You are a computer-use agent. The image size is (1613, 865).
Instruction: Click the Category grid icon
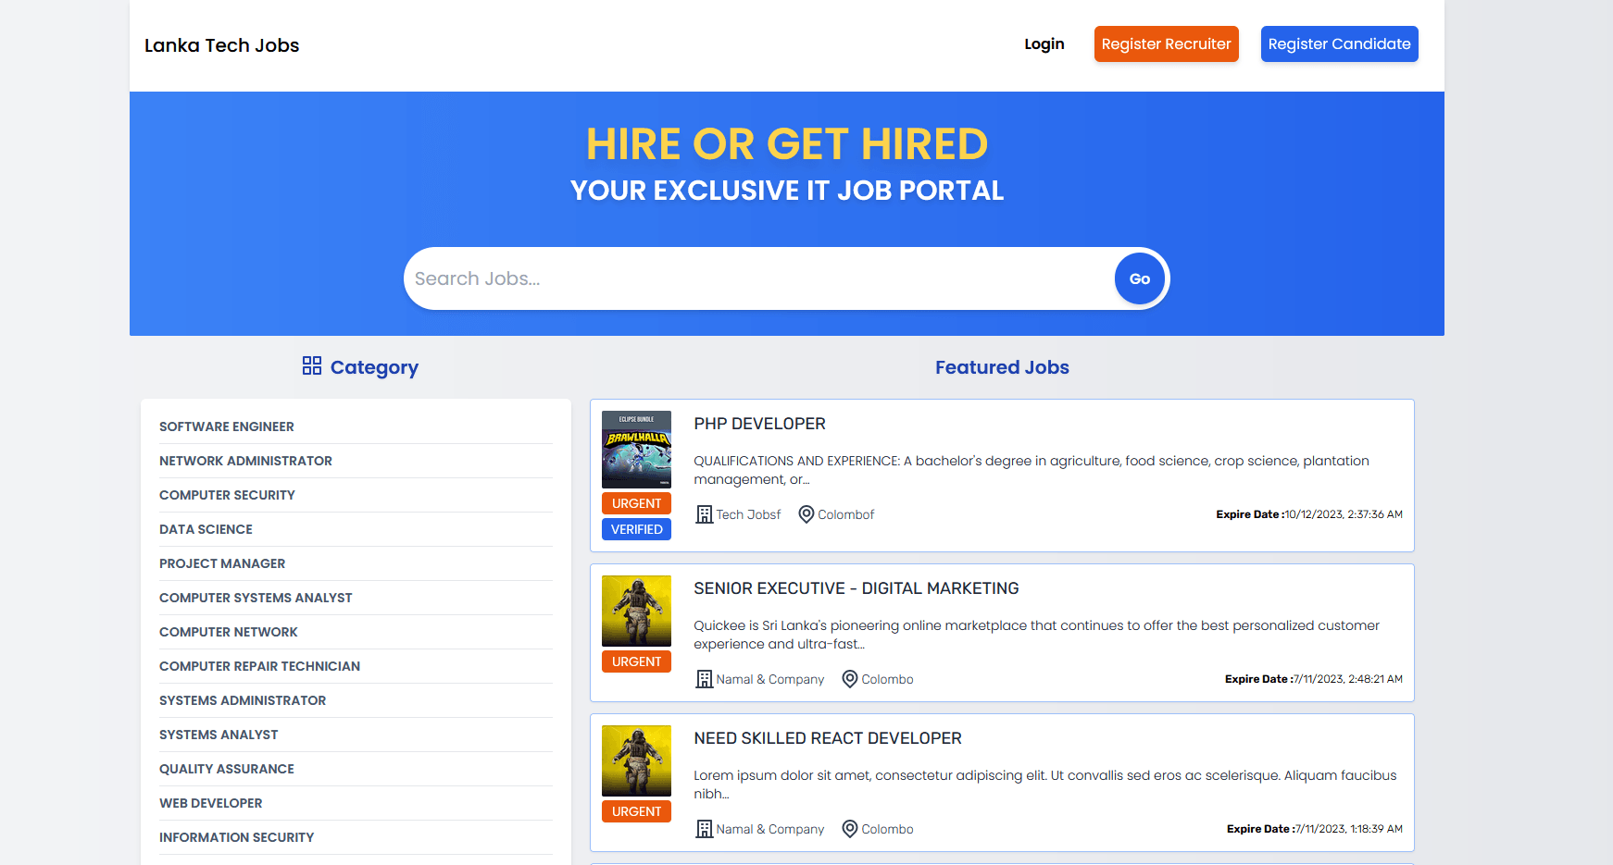(x=312, y=366)
